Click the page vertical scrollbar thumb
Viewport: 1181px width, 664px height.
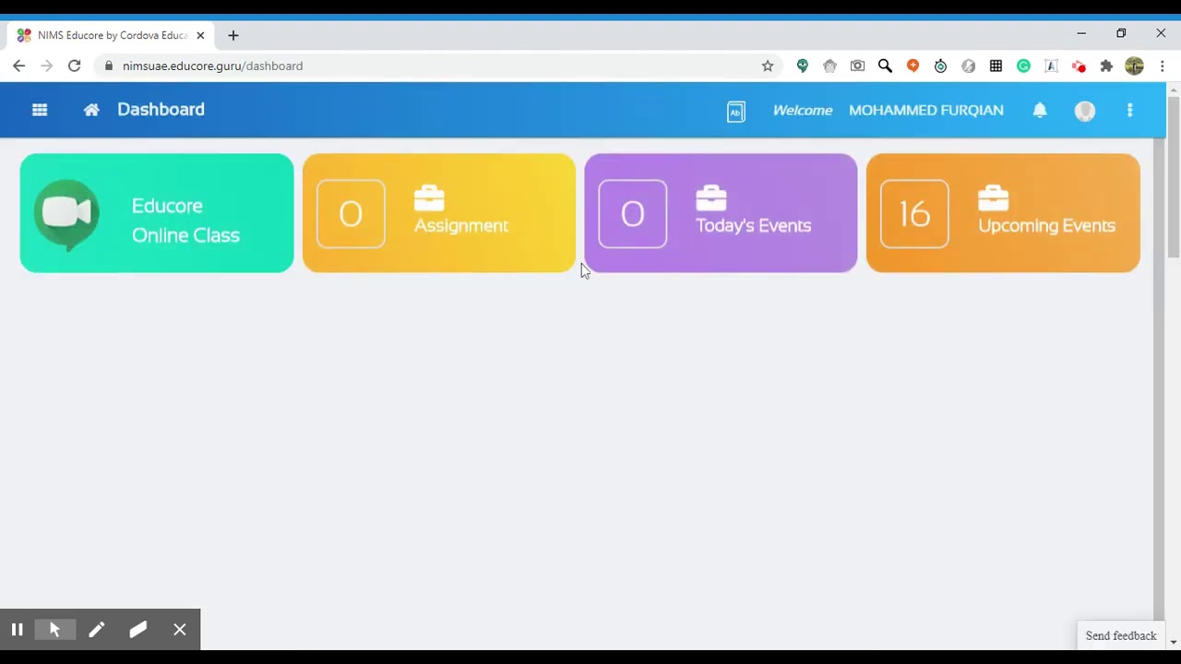[x=1174, y=176]
